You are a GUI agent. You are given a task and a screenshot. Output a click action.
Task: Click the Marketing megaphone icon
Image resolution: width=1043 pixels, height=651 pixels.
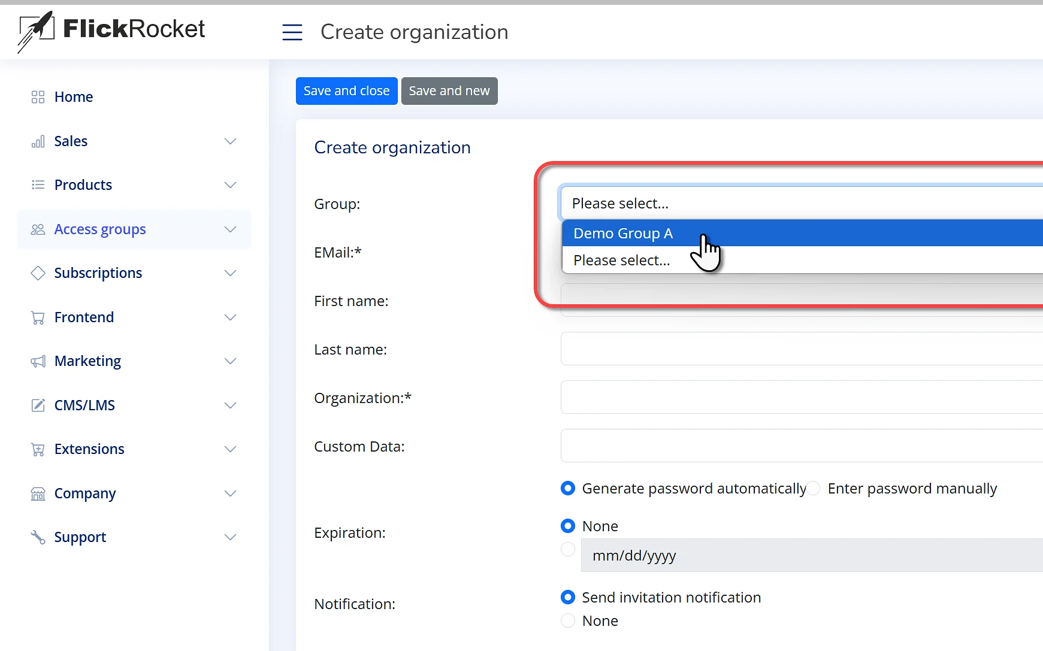[38, 361]
